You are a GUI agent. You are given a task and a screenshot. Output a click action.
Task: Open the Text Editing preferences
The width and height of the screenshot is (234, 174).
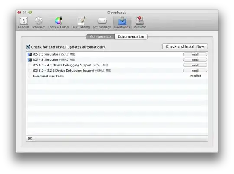(x=81, y=23)
